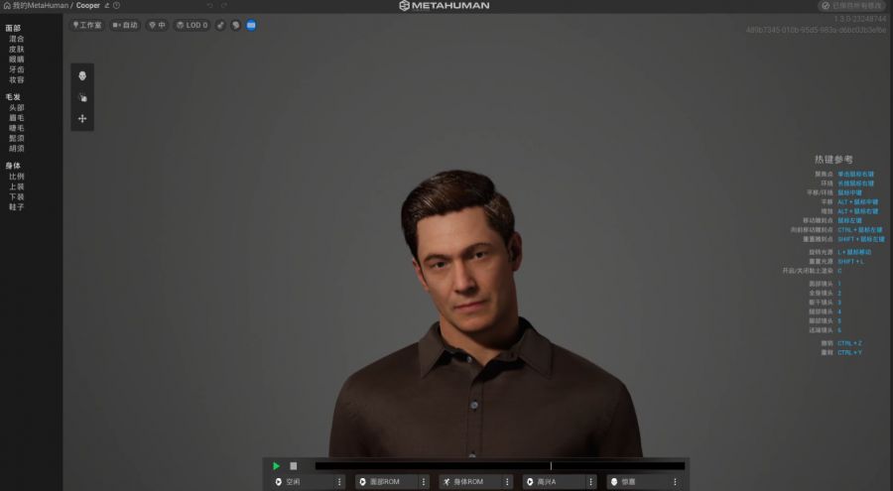Select the 高兴A animation clip
893x491 pixels.
click(x=560, y=482)
